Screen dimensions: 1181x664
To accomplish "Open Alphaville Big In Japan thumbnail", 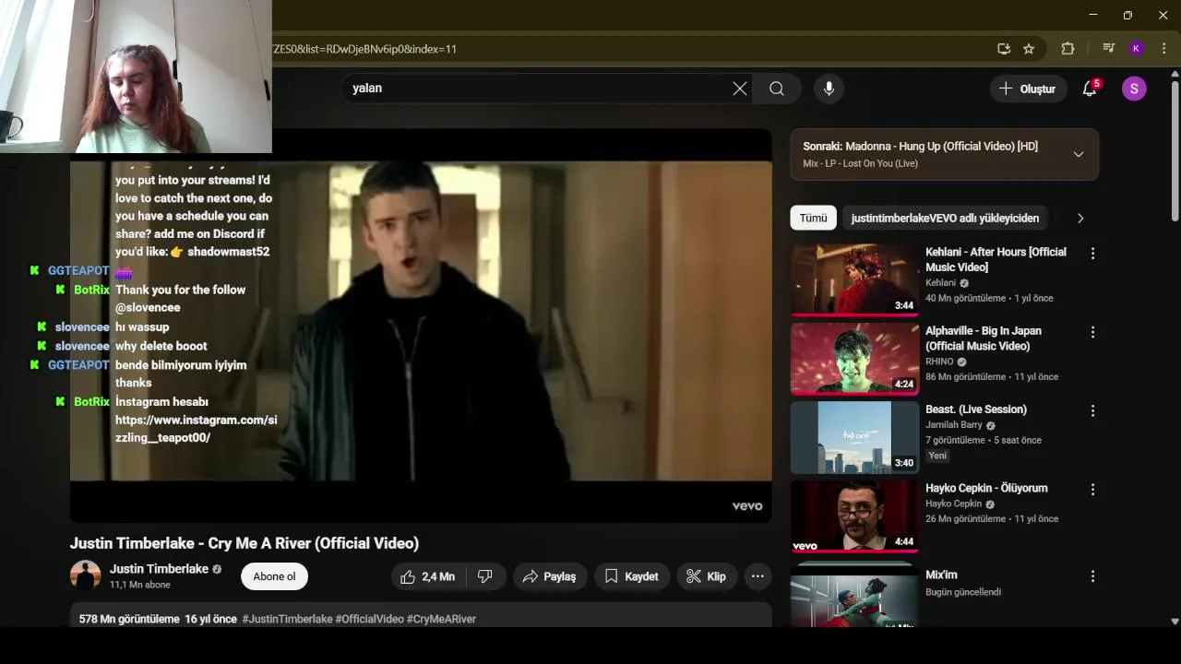I will coord(854,358).
